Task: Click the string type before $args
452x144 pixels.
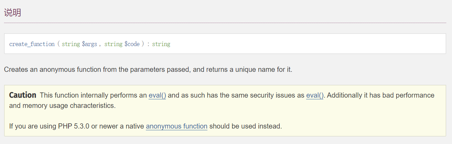Action: click(x=71, y=44)
